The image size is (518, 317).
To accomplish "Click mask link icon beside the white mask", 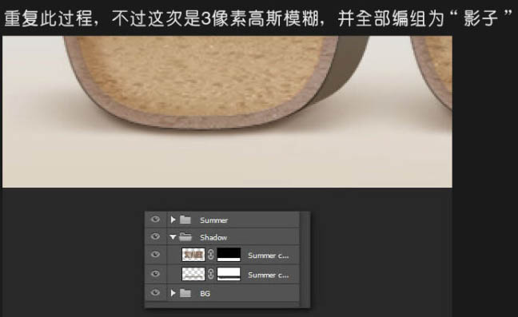I will pos(211,274).
